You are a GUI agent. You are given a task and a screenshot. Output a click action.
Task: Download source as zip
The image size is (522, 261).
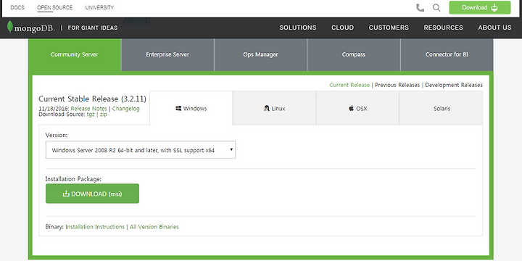pos(104,115)
